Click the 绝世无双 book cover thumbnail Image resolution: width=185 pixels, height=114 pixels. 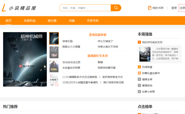pos(145,54)
